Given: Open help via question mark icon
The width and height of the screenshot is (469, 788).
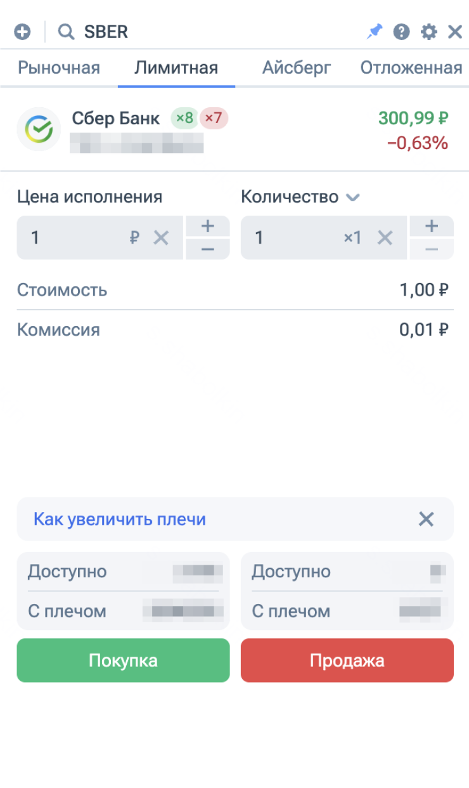Looking at the screenshot, I should click(x=401, y=32).
